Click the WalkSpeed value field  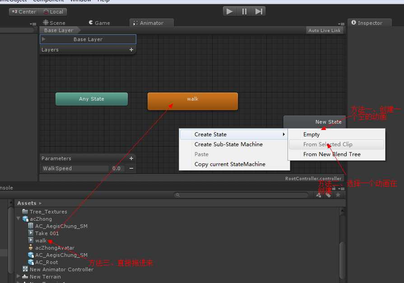[117, 168]
